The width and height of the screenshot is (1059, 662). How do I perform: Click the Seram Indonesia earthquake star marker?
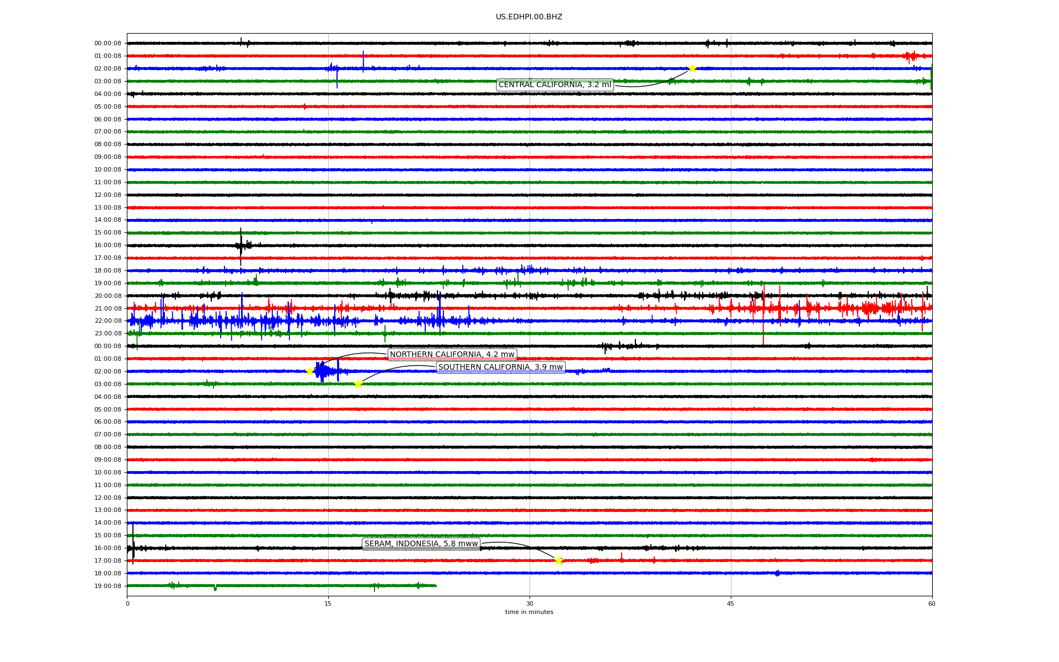559,560
